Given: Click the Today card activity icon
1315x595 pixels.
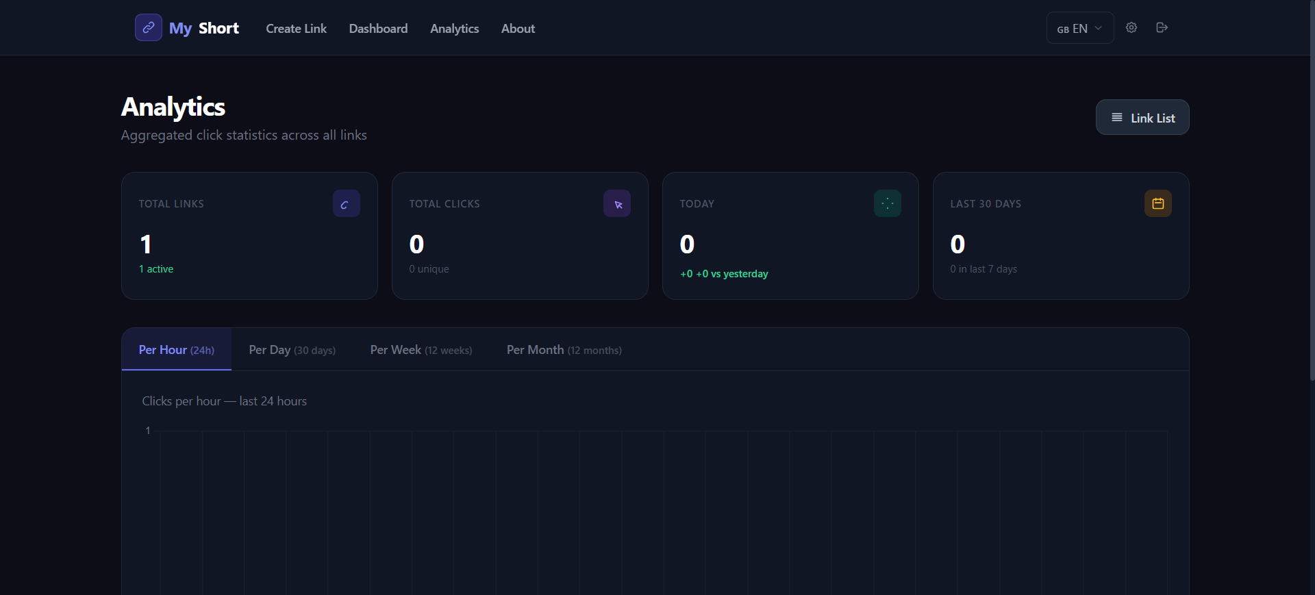Looking at the screenshot, I should [888, 203].
